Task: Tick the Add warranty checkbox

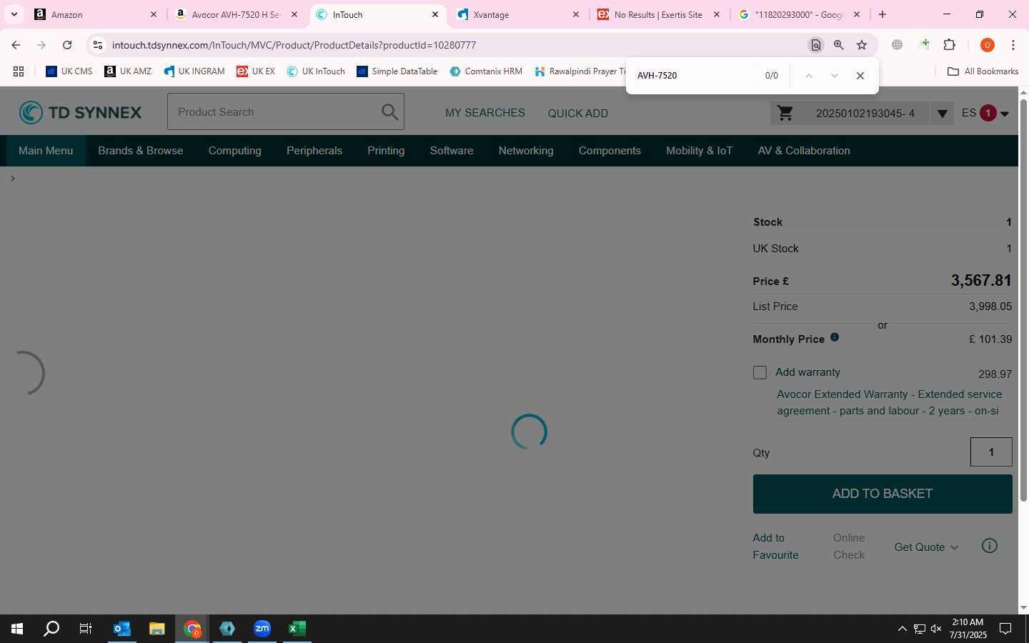Action: (x=760, y=373)
